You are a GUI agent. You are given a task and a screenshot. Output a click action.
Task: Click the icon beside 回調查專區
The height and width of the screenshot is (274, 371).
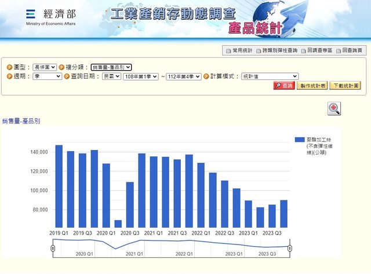coord(303,51)
